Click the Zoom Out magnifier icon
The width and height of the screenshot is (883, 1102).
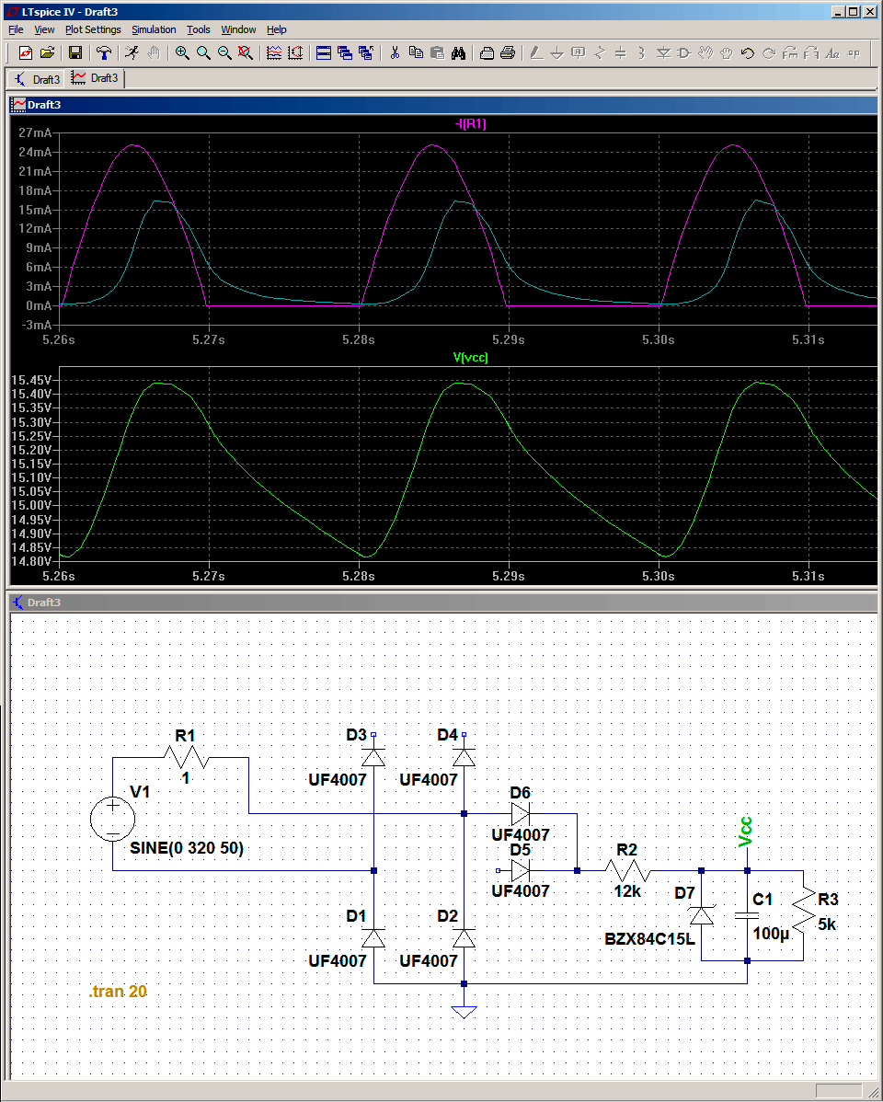224,52
